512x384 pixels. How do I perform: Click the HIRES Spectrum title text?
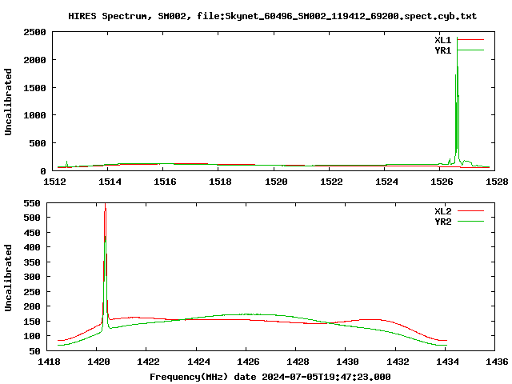[272, 16]
